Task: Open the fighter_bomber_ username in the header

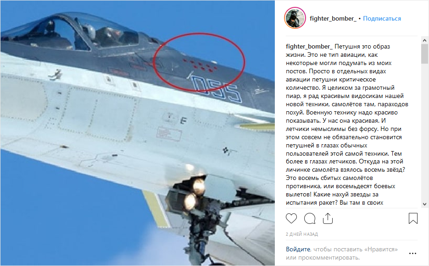Action: (333, 19)
